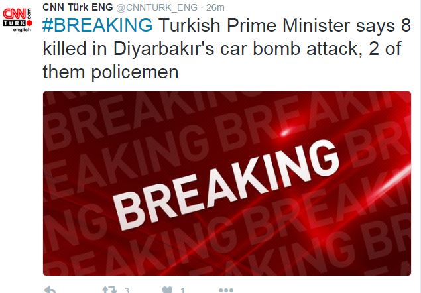Open the #BREAKING hashtag link

97,25
